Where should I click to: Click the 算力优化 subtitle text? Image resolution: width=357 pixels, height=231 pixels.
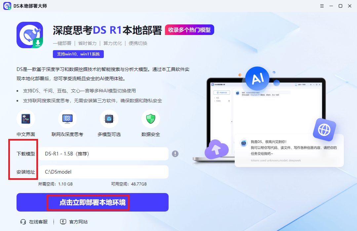pos(113,43)
